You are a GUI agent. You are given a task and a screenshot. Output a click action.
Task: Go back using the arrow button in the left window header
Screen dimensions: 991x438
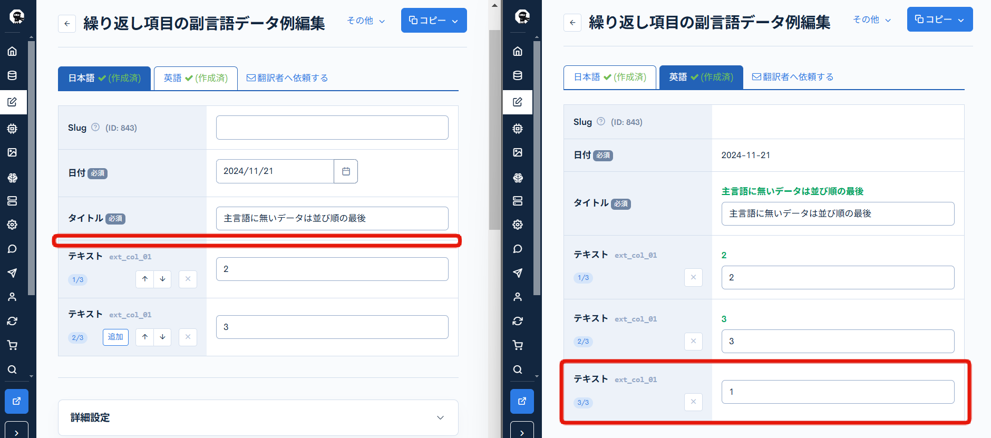click(67, 23)
